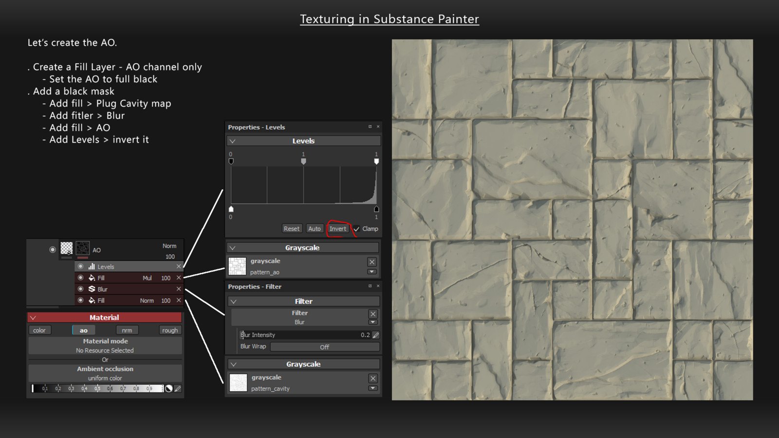The image size is (779, 438).
Task: Remove the Levels effect with its X
Action: click(x=179, y=266)
